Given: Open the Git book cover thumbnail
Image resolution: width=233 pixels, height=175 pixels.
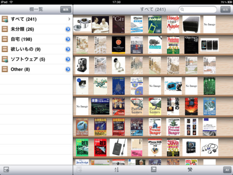Looking at the screenshot, I should (x=118, y=25).
